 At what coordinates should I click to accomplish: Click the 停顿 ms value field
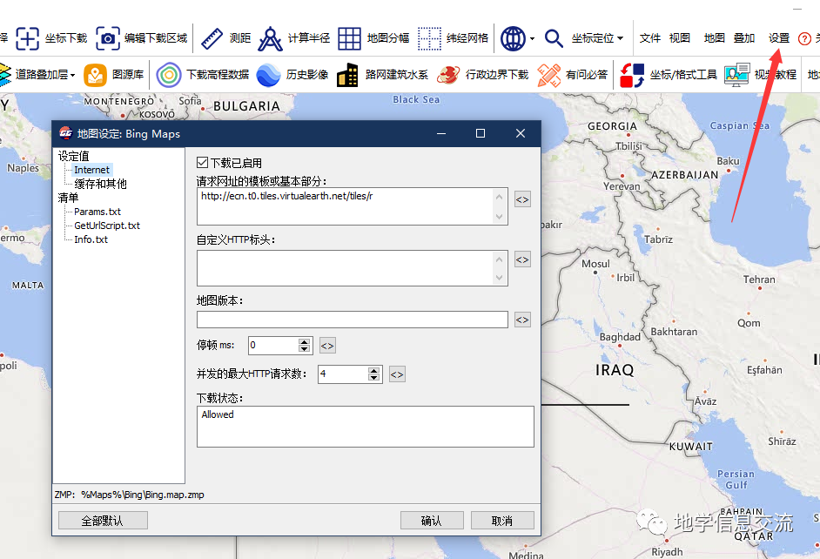point(273,345)
